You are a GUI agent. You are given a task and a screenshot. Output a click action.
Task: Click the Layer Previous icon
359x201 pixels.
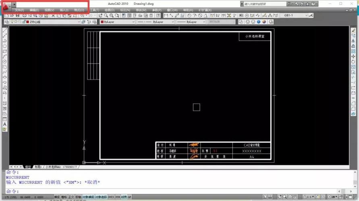89,22
